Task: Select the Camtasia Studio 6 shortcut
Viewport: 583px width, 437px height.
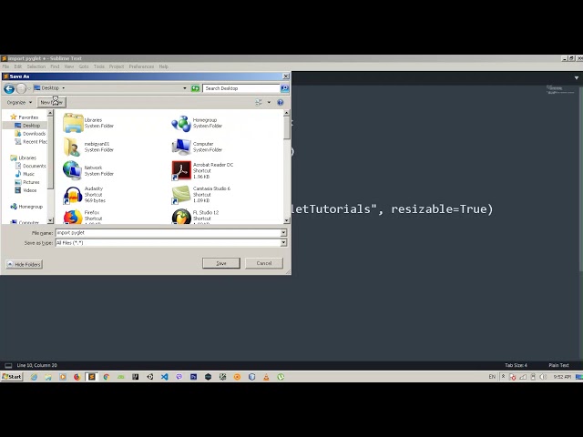Action: (x=201, y=194)
